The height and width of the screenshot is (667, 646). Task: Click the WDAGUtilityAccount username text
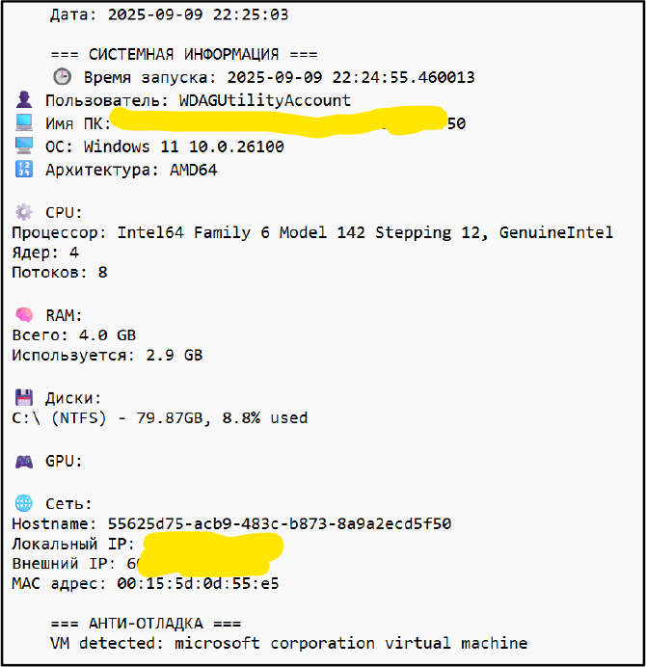tap(265, 101)
